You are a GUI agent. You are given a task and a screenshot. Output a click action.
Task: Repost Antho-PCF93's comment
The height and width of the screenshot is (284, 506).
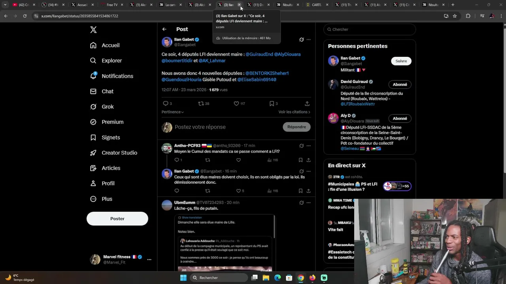tap(208, 160)
